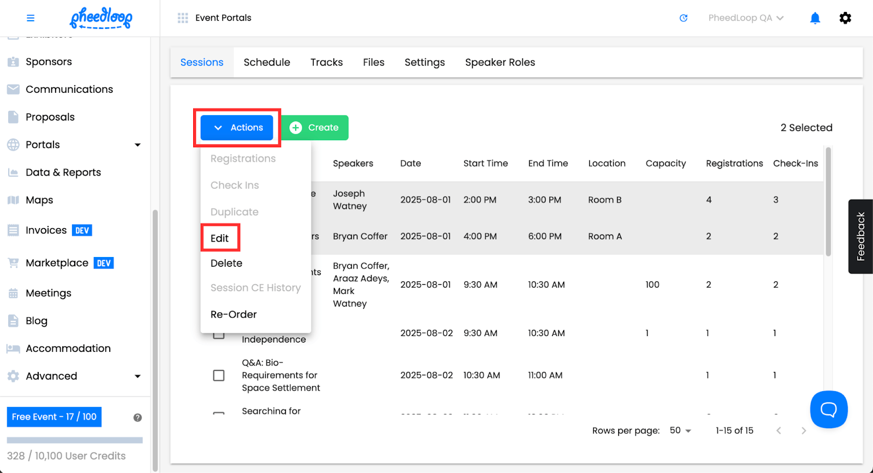Open the Feedback side panel

860,236
